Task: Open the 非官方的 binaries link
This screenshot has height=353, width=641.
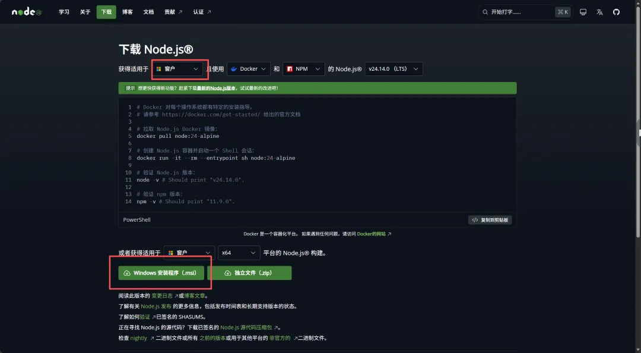Action: coord(280,338)
